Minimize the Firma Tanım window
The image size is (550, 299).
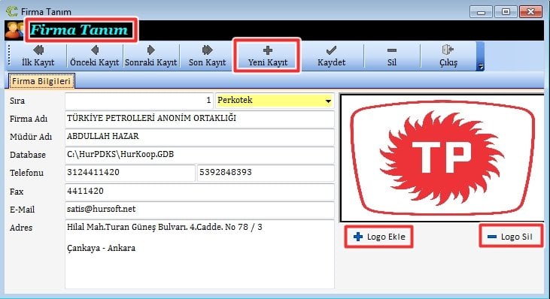[481, 12]
